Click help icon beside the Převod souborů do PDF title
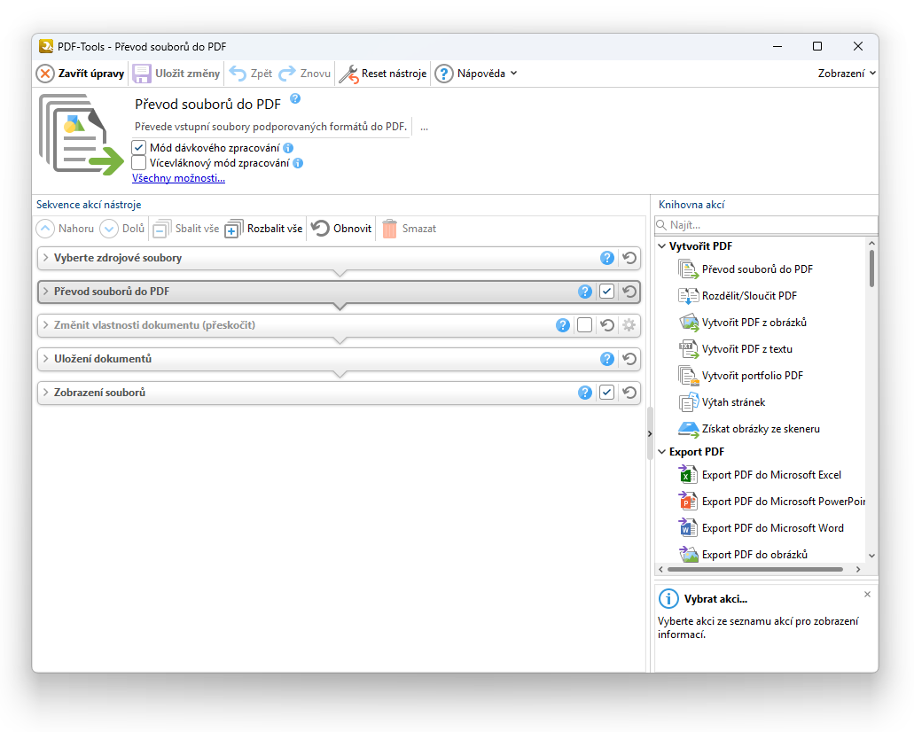The width and height of the screenshot is (914, 732). (x=295, y=98)
